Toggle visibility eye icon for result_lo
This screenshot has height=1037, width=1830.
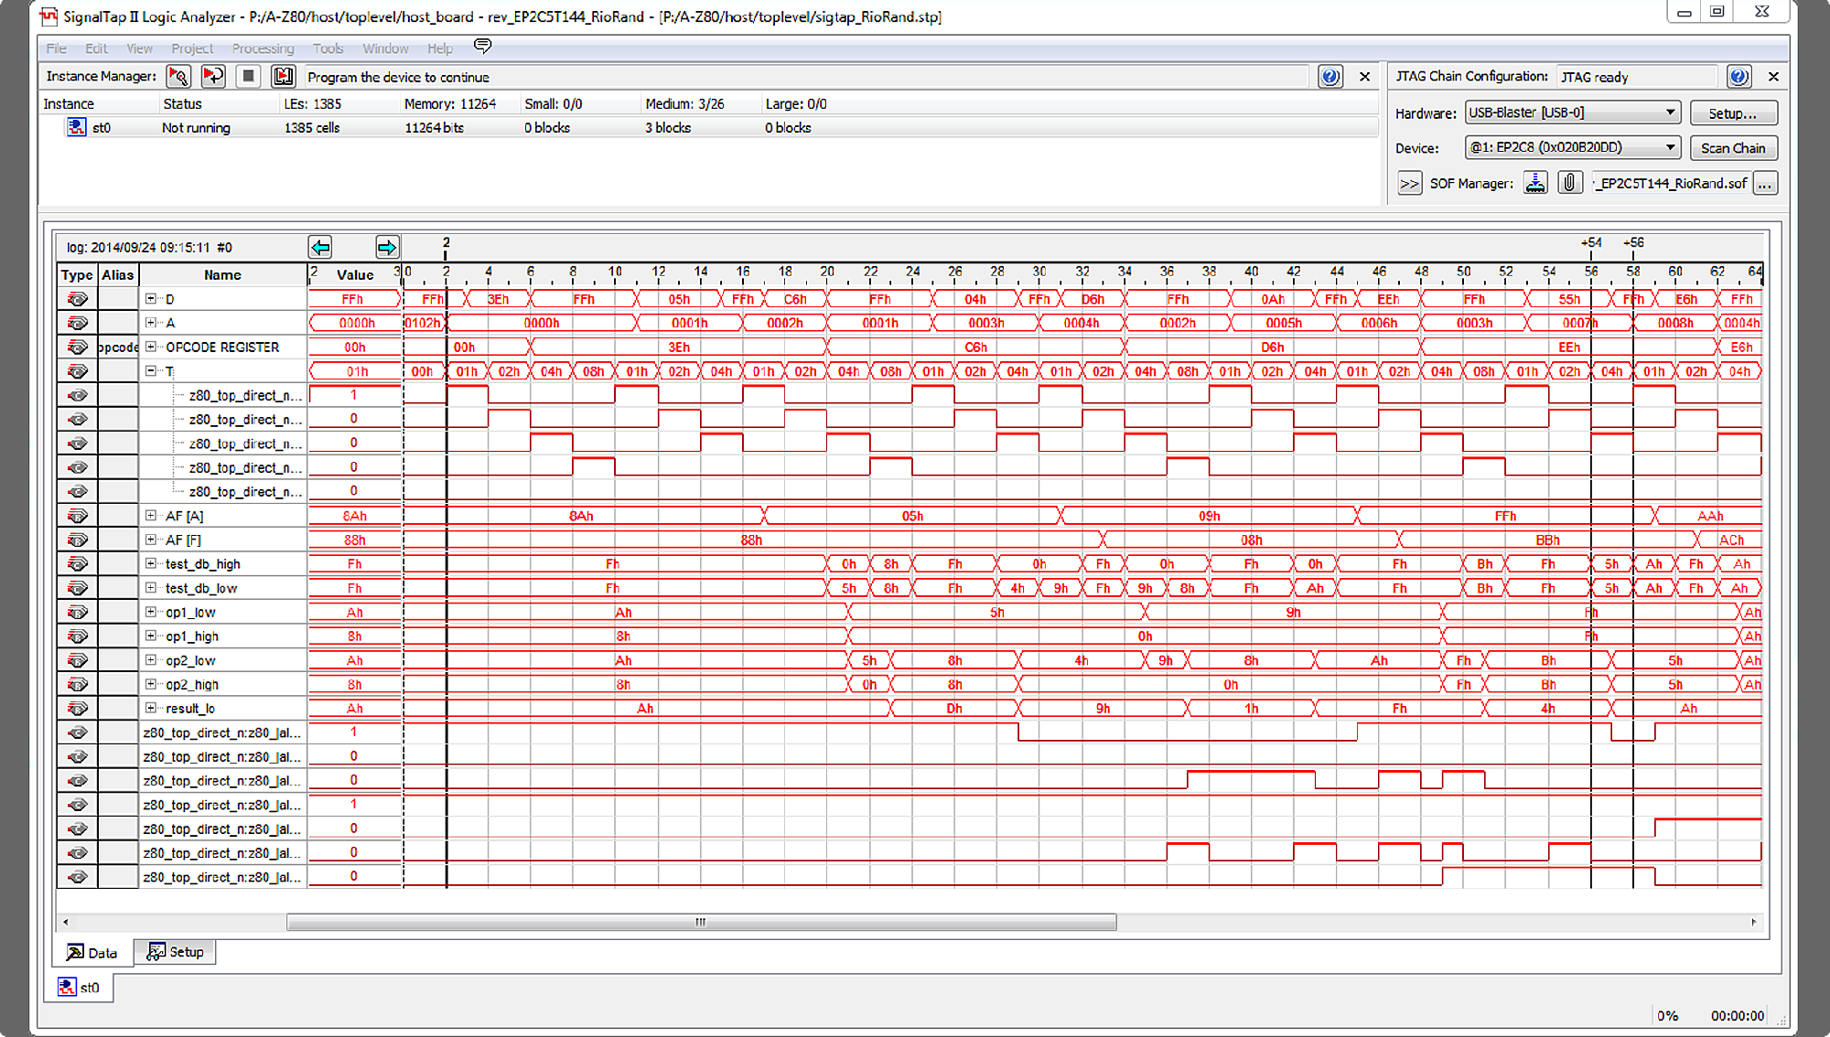[74, 708]
